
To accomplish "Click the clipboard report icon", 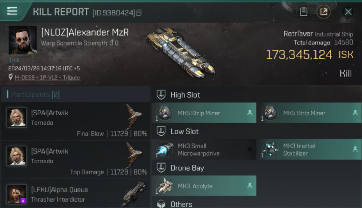I will pyautogui.click(x=304, y=12).
